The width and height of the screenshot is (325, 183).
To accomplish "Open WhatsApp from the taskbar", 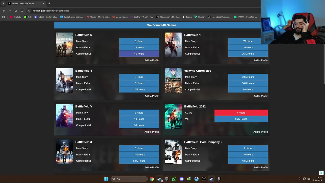I will point(174,179).
